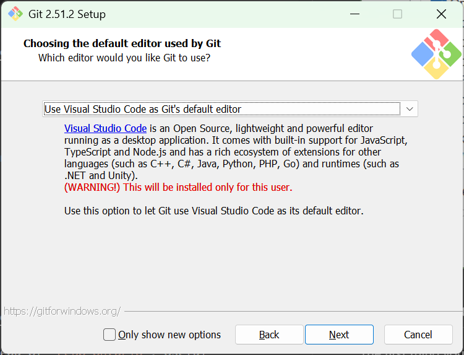Screen dimensions: 464x355
Task: Open the gitforwindows.org link at the bottom
Action: pyautogui.click(x=62, y=310)
